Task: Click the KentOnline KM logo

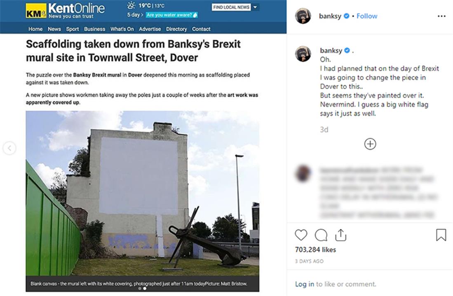Action: point(36,11)
